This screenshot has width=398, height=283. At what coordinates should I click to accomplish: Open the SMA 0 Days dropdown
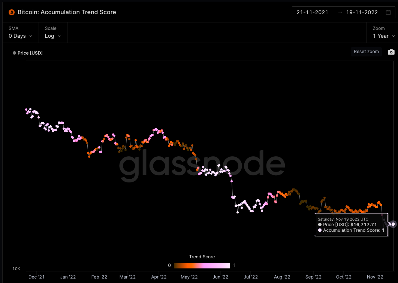pyautogui.click(x=21, y=33)
